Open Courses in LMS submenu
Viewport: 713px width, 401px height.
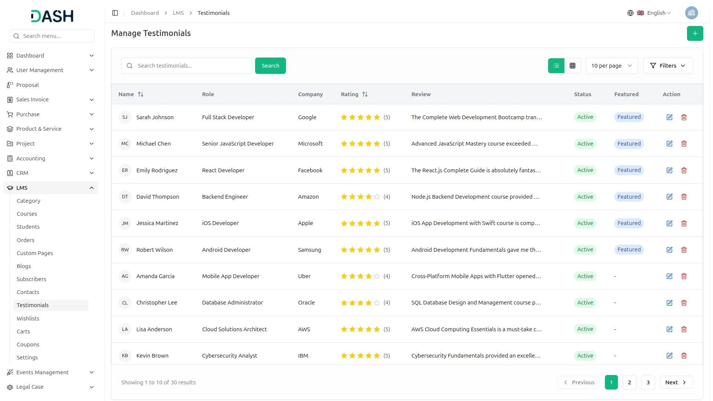click(27, 214)
